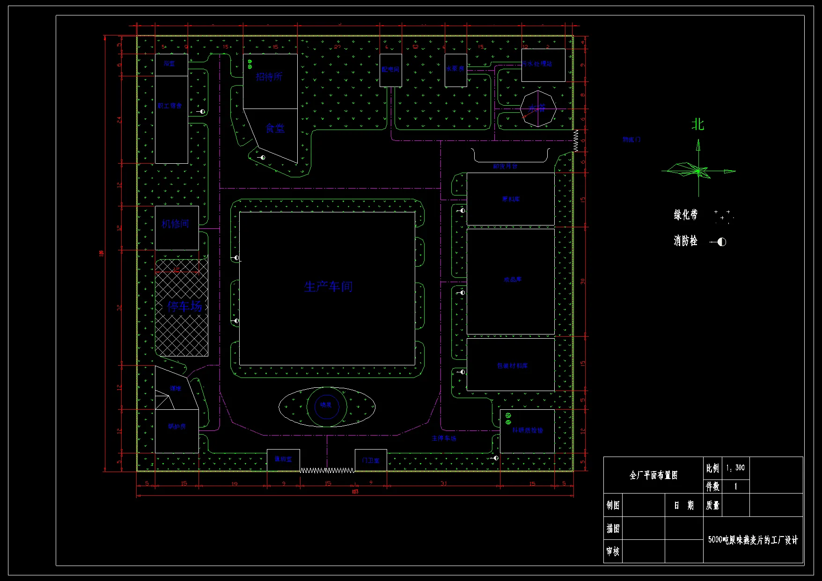822x581 pixels.
Task: Select the main entrance zigzag gate
Action: pyautogui.click(x=327, y=470)
